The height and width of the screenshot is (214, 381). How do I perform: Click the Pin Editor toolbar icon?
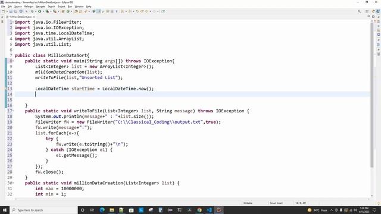pos(163,11)
